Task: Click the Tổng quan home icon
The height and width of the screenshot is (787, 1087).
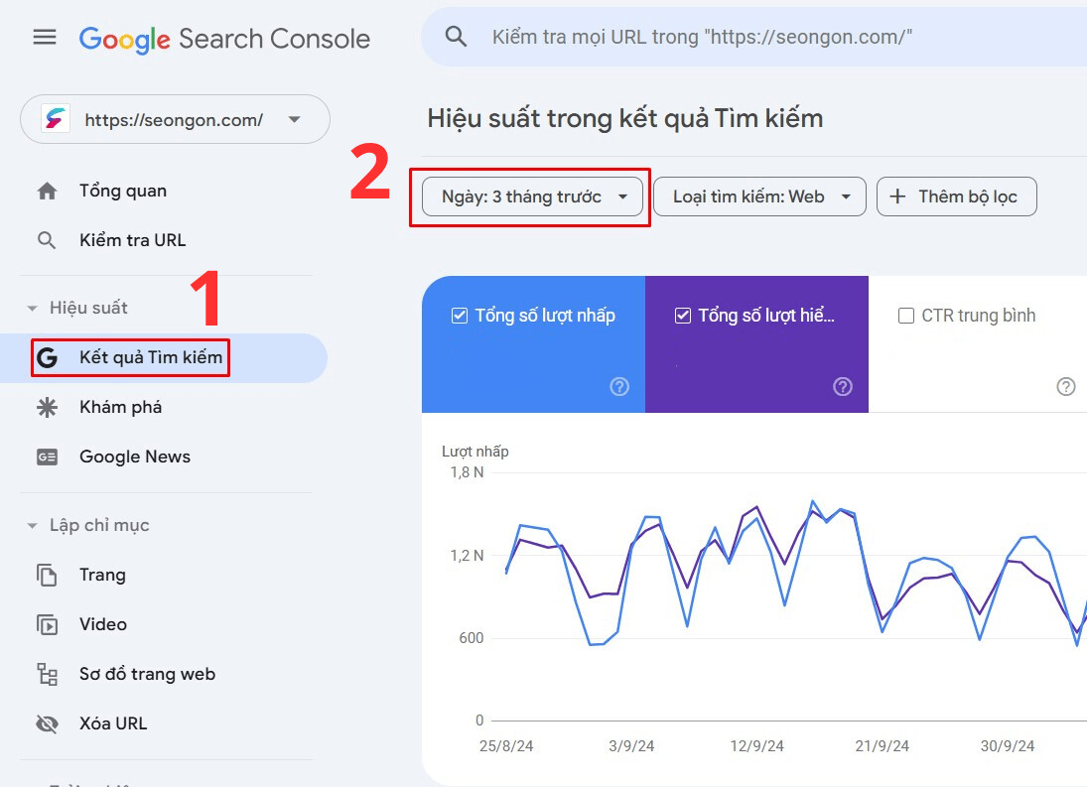Action: pyautogui.click(x=47, y=192)
